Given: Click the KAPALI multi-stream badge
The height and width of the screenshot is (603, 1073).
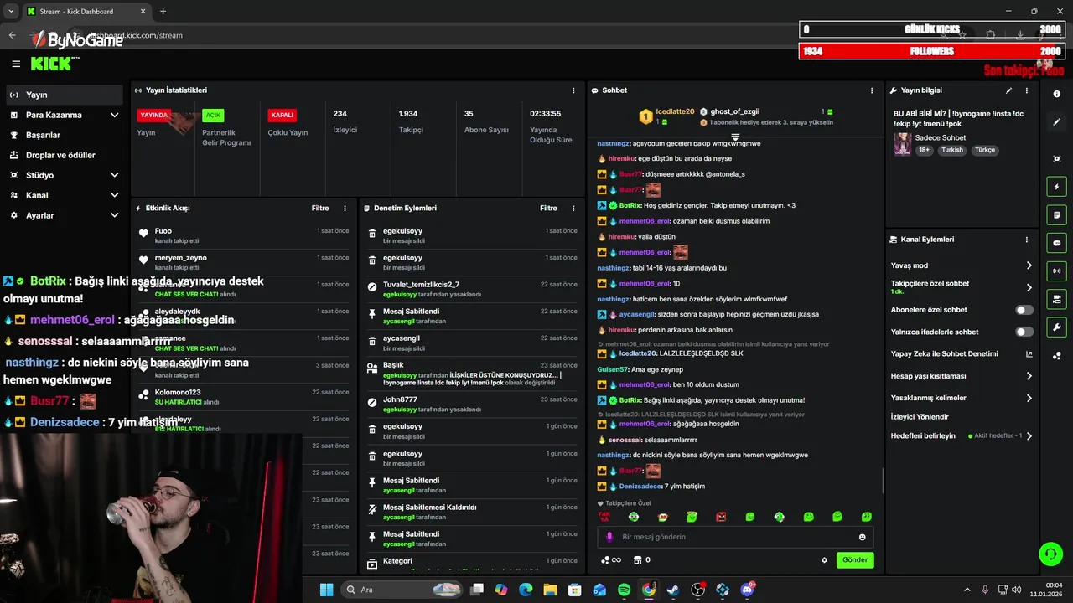Looking at the screenshot, I should pos(282,115).
